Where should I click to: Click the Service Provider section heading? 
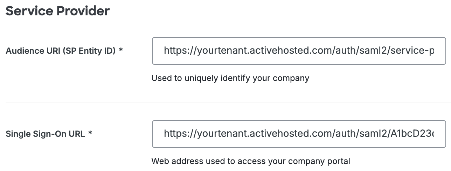pyautogui.click(x=58, y=11)
